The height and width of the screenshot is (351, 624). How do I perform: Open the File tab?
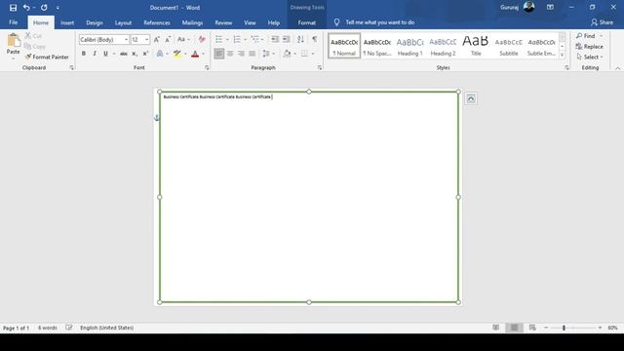pyautogui.click(x=13, y=22)
